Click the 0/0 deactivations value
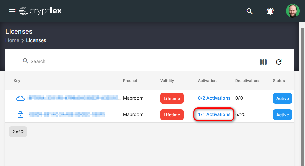The image size is (305, 166). click(x=239, y=98)
